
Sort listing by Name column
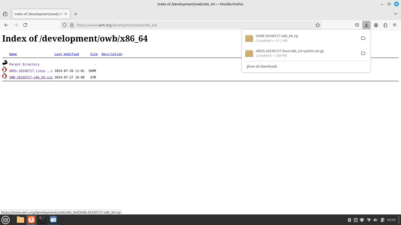coord(13,54)
